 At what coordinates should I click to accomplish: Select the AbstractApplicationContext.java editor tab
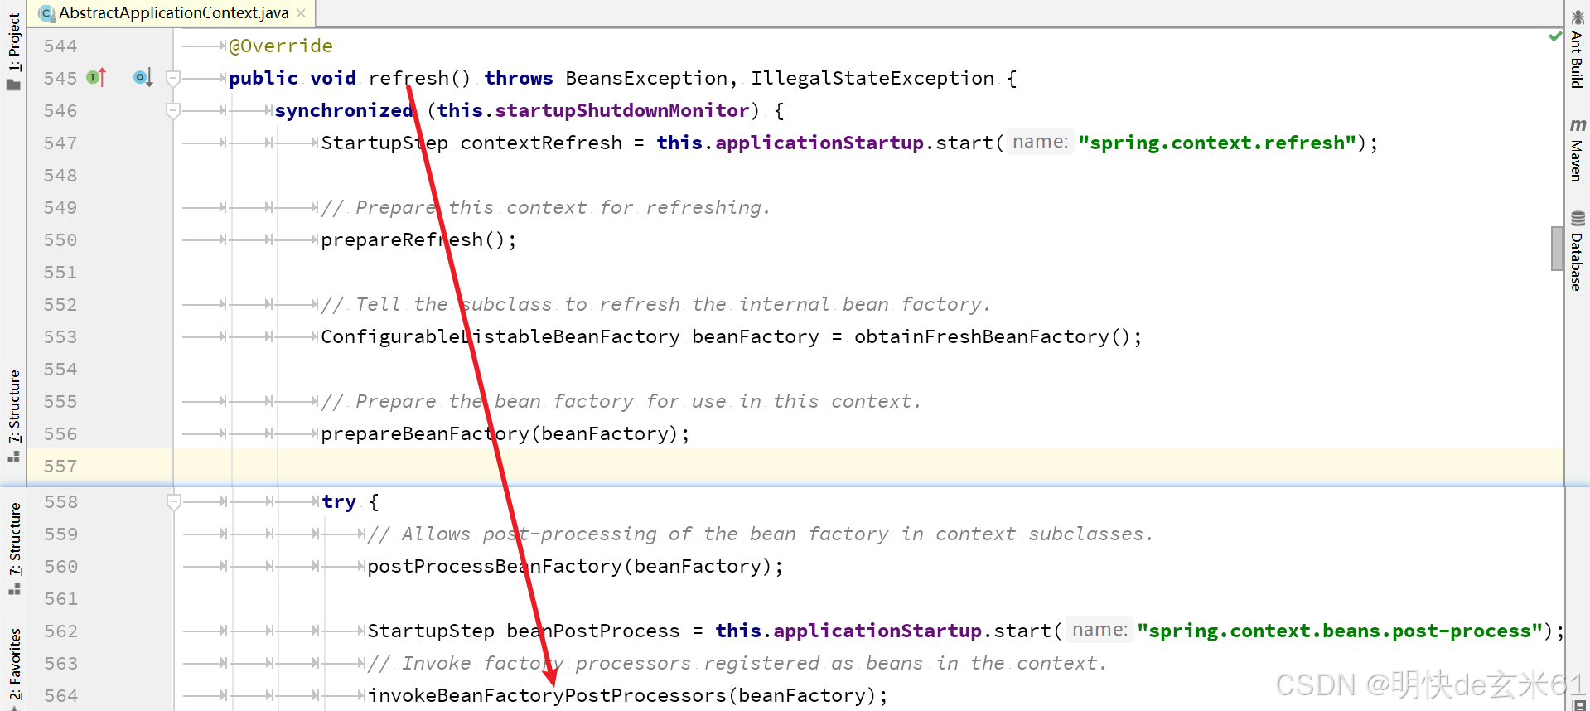[x=172, y=12]
